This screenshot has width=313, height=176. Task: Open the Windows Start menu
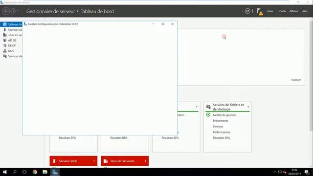click(x=5, y=172)
